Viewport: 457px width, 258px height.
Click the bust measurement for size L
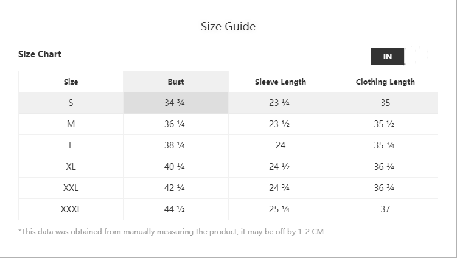pyautogui.click(x=175, y=145)
